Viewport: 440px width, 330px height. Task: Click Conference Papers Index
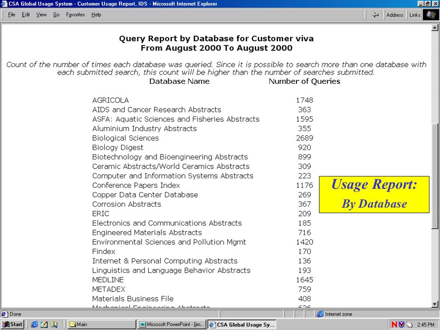136,185
